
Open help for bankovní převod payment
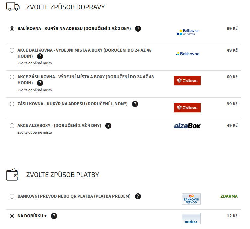(x=138, y=196)
